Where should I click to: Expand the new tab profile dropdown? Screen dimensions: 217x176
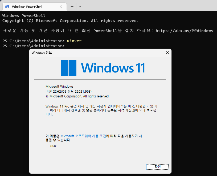click(x=80, y=6)
